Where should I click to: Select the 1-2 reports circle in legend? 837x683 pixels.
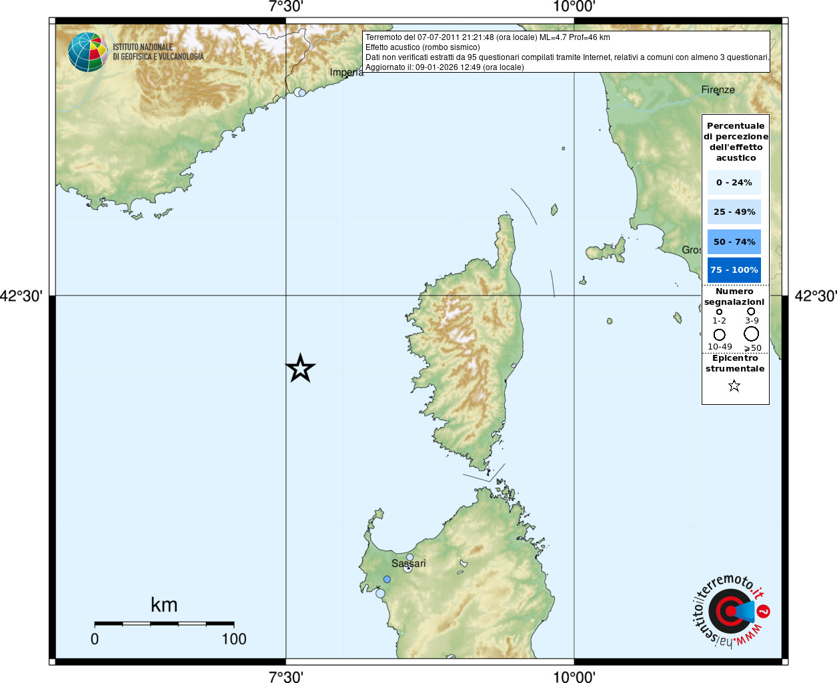[x=719, y=311]
